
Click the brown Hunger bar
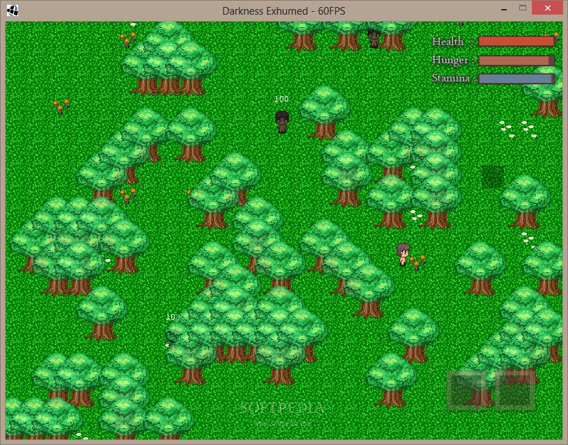(516, 60)
